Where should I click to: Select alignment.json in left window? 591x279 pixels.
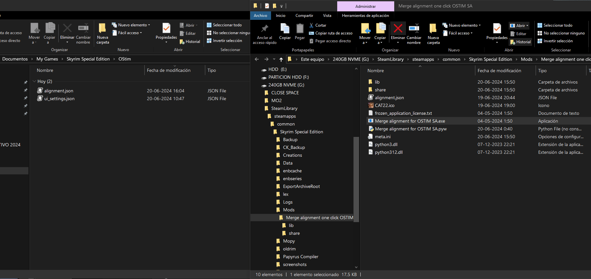coord(59,91)
